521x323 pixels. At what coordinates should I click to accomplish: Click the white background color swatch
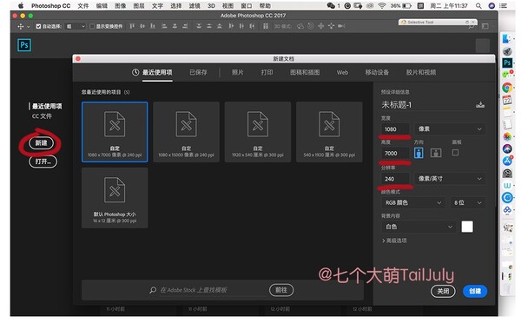point(467,227)
